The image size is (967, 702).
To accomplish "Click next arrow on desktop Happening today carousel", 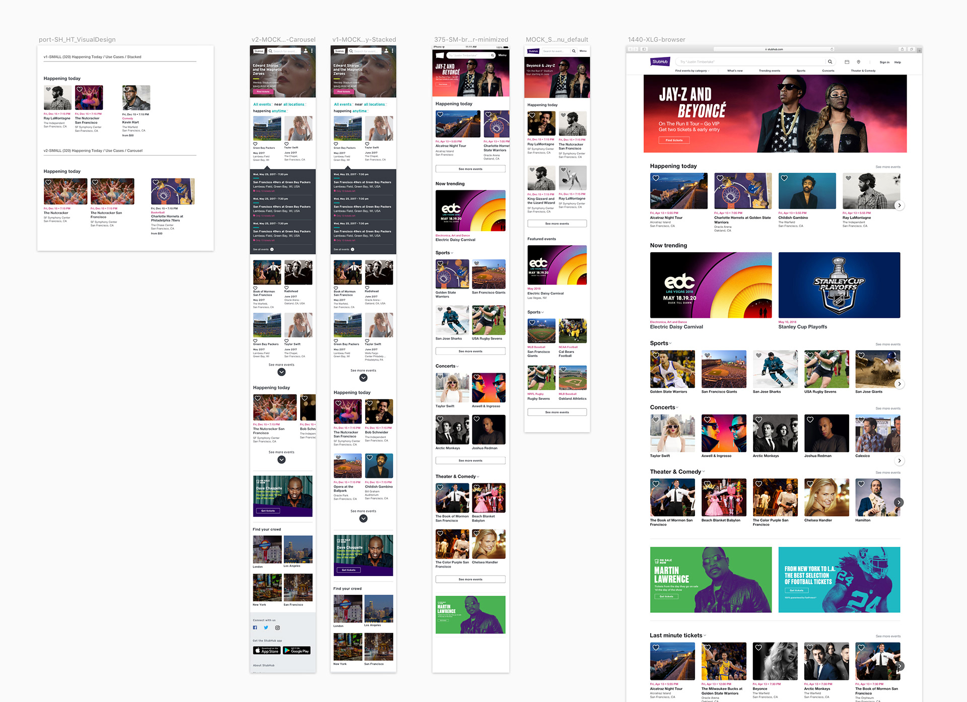I will pyautogui.click(x=899, y=205).
